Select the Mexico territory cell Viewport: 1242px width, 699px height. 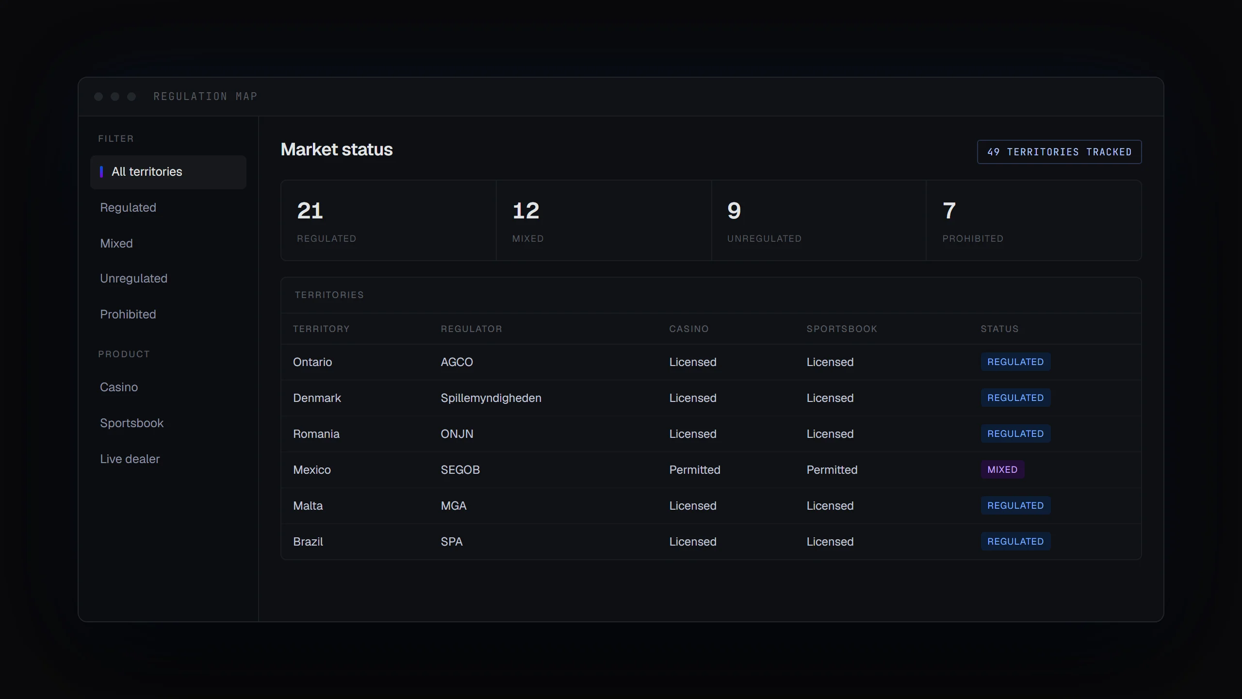312,470
